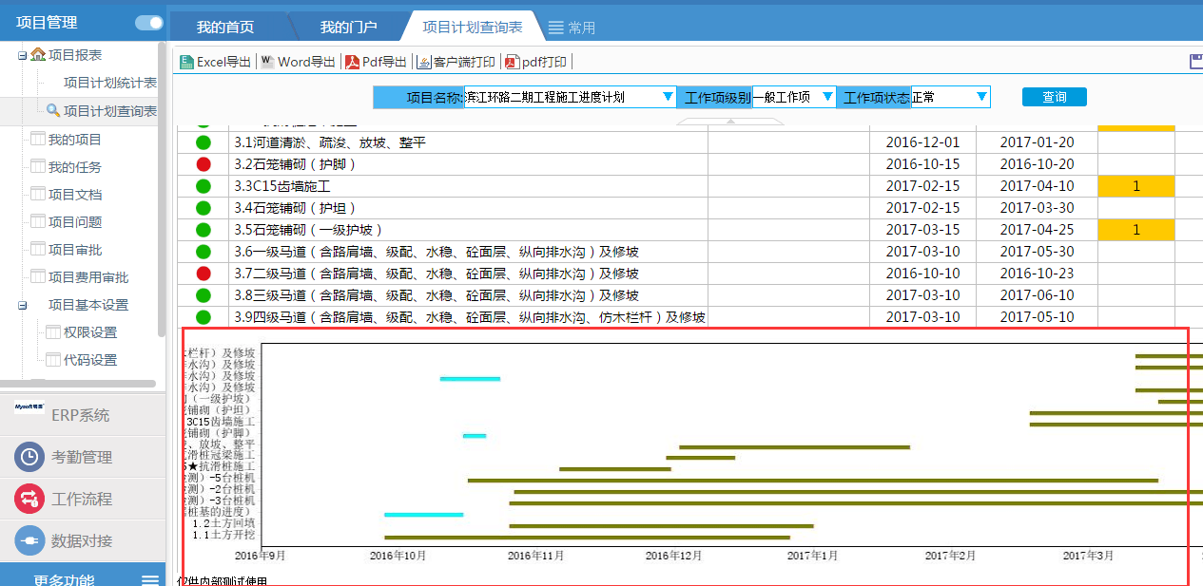
Task: Collapse the 项目报表 tree node
Action: click(22, 56)
